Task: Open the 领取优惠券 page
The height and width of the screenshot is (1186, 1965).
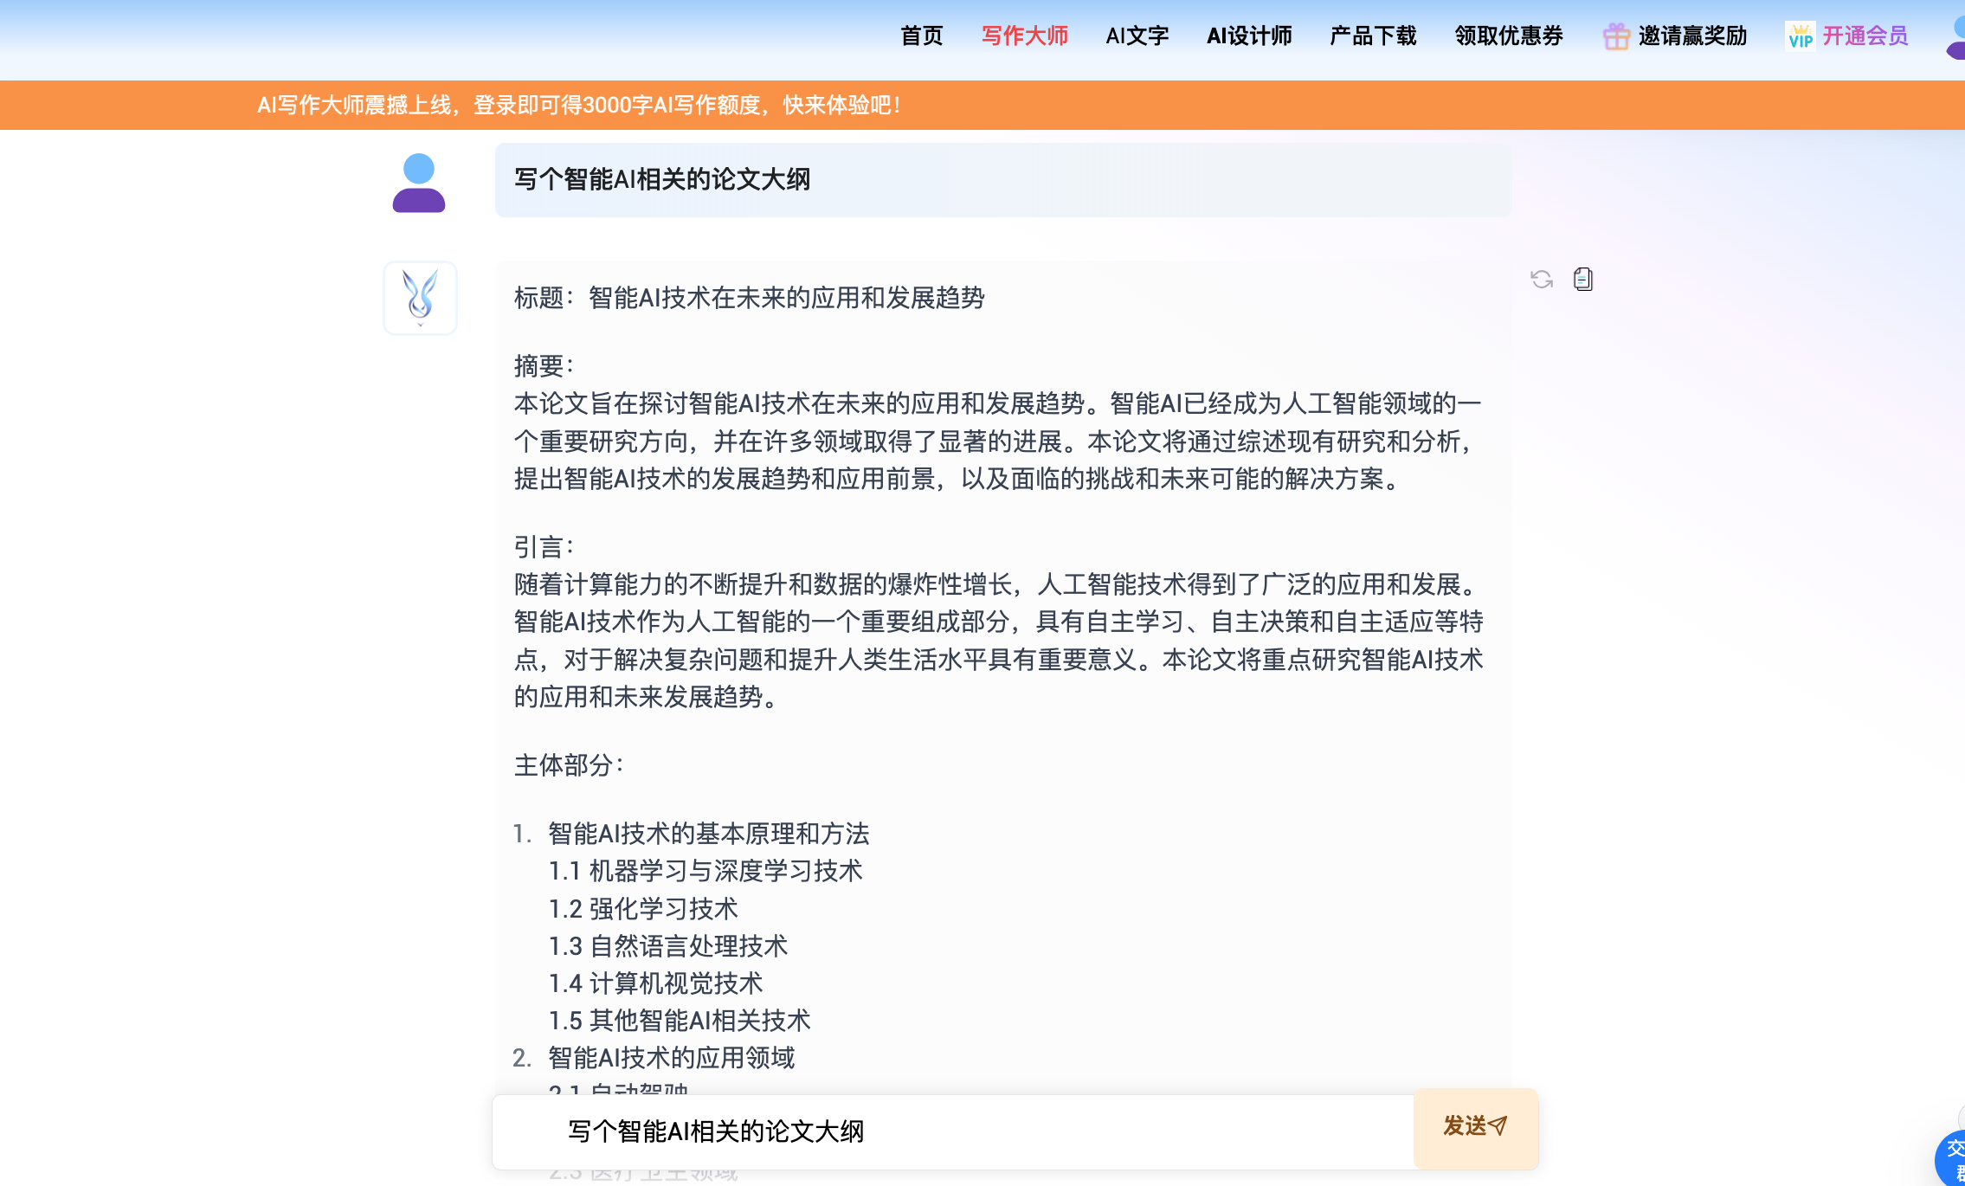Action: coord(1509,35)
